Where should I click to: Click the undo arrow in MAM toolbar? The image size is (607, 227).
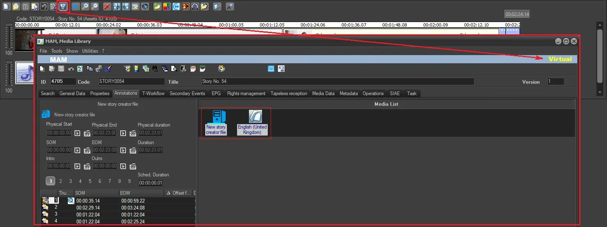tap(71, 69)
